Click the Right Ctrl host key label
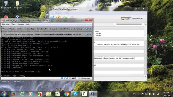This screenshot has width=173, height=97. 86,78
